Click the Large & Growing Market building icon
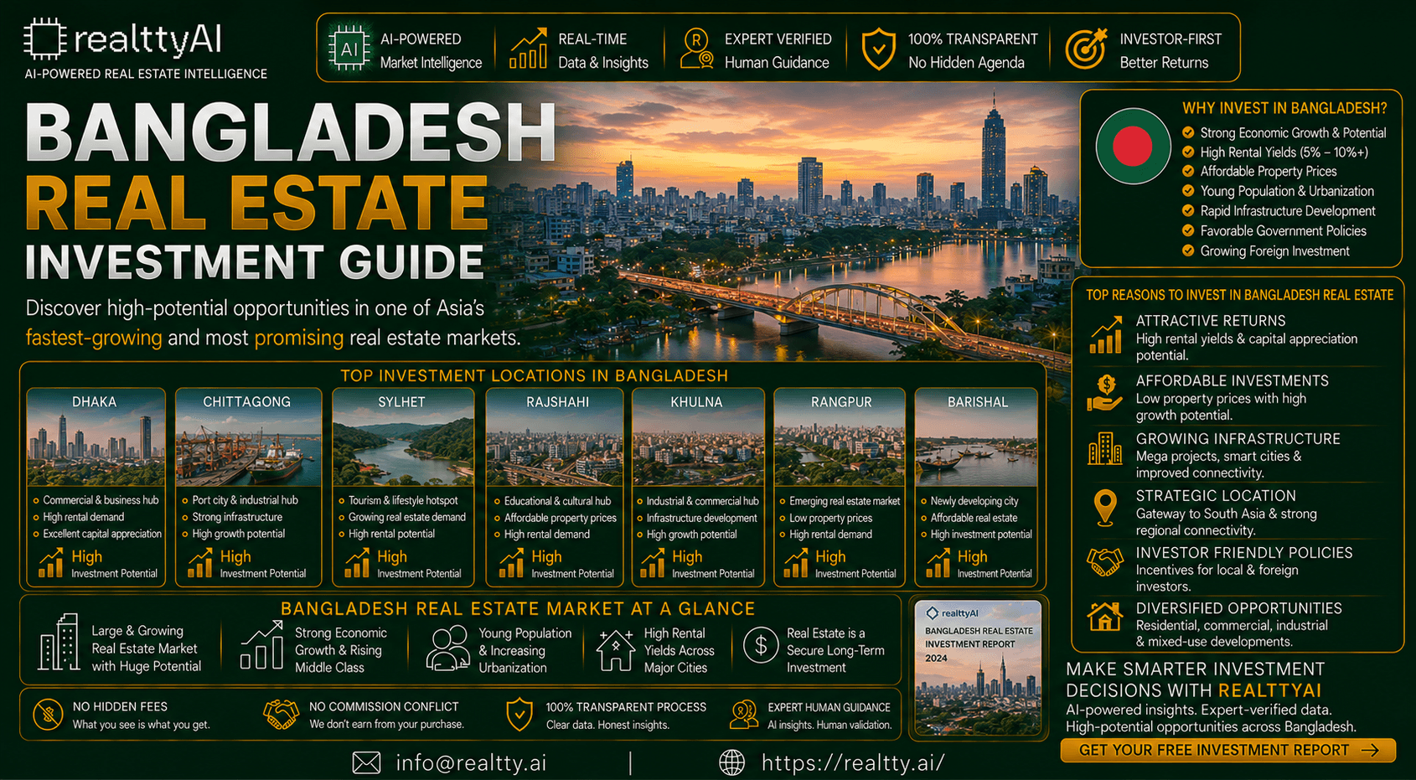This screenshot has width=1416, height=780. point(59,642)
